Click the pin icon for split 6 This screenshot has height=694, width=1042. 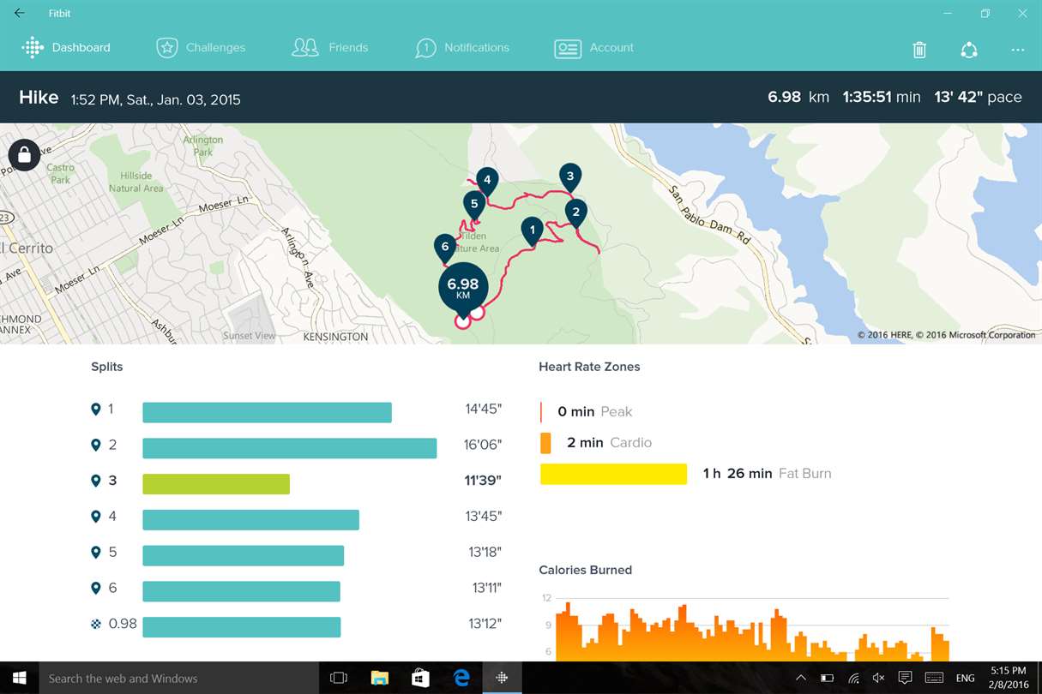pyautogui.click(x=96, y=589)
